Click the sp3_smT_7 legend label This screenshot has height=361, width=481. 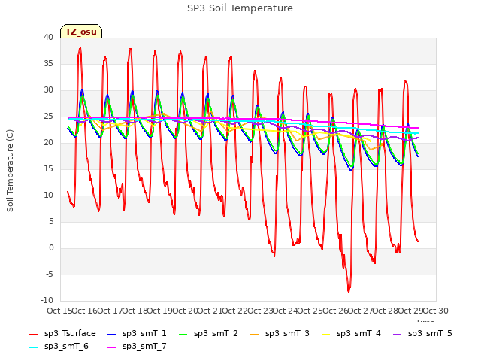point(144,347)
